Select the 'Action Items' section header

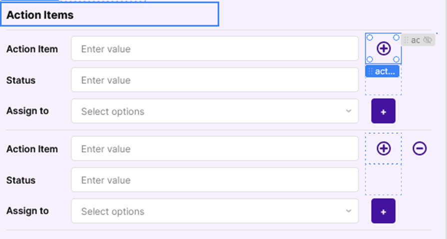tap(110, 14)
